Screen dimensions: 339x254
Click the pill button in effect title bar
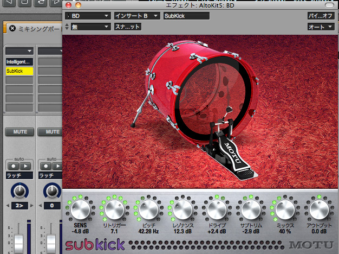pos(329,5)
